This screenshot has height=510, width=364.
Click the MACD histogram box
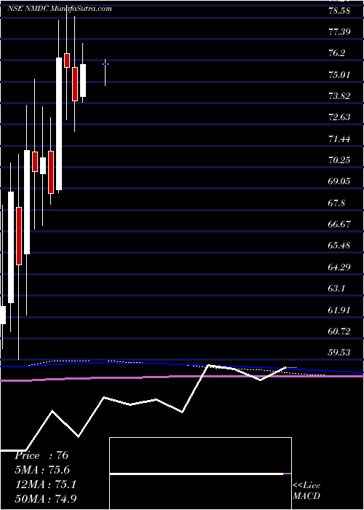(200, 474)
